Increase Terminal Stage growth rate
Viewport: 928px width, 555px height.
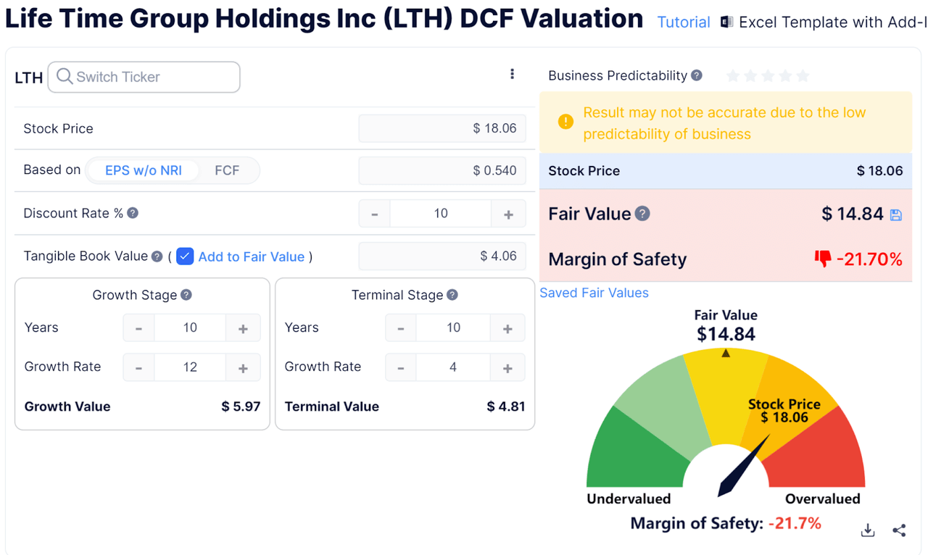click(x=508, y=367)
